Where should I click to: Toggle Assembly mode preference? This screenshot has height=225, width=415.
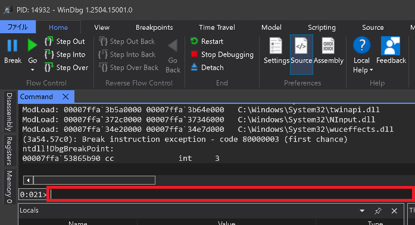click(x=329, y=50)
